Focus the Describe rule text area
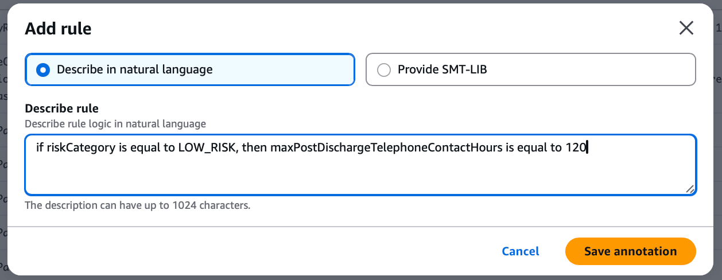Image resolution: width=722 pixels, height=280 pixels. pyautogui.click(x=360, y=172)
